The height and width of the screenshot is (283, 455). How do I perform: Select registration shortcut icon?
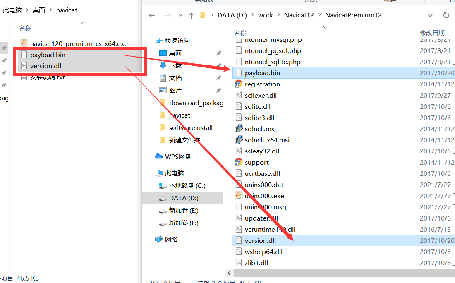[x=239, y=84]
